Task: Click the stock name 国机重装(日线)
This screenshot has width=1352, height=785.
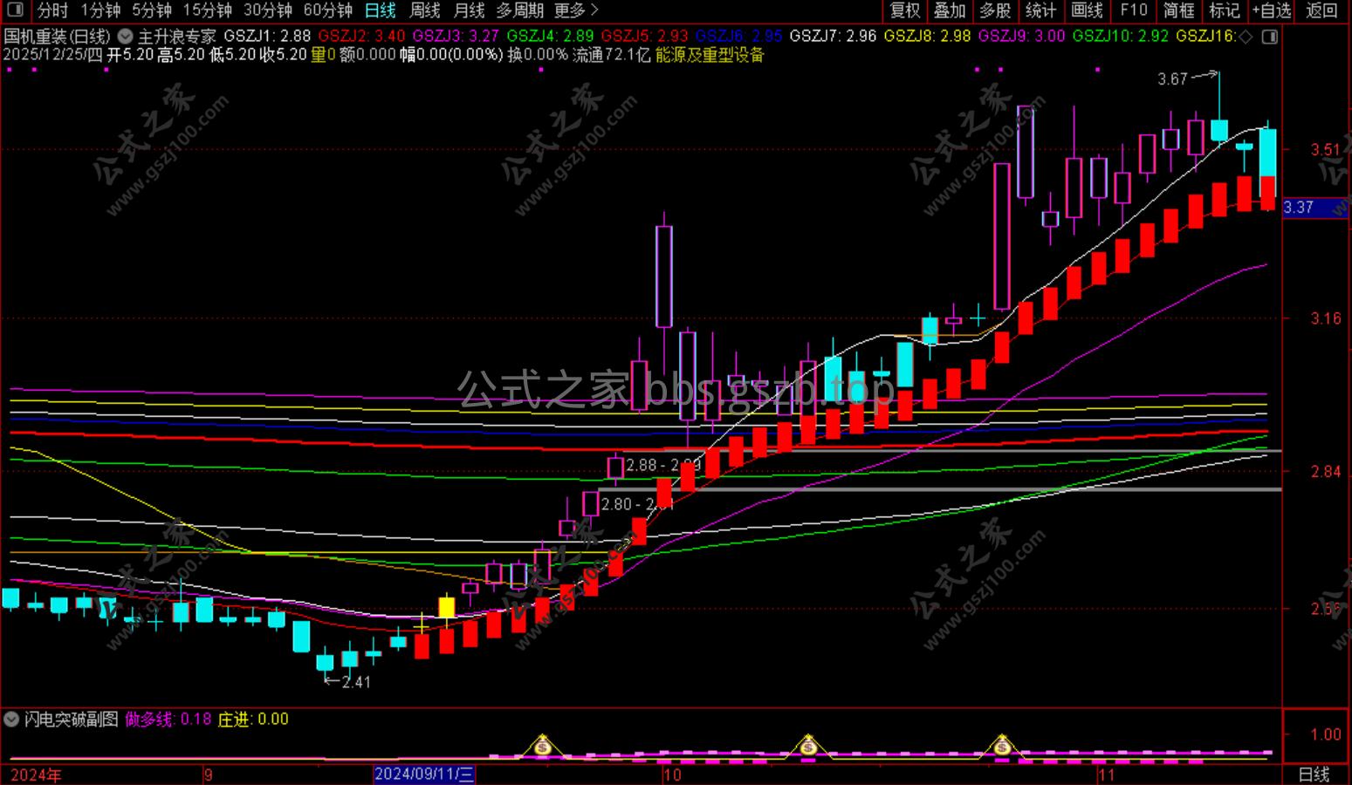Action: coord(58,37)
